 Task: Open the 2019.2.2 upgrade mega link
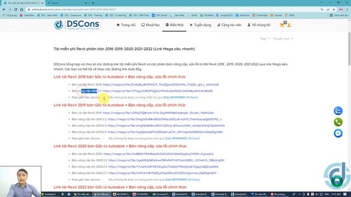165,119
